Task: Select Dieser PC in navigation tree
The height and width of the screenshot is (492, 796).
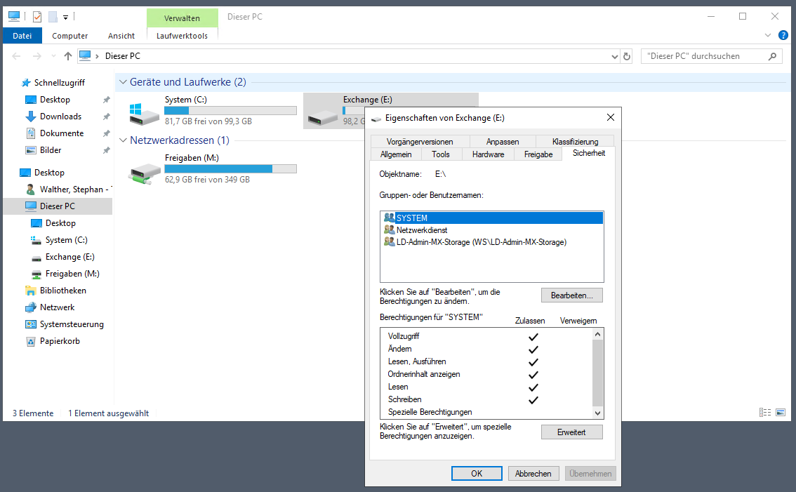Action: (58, 206)
